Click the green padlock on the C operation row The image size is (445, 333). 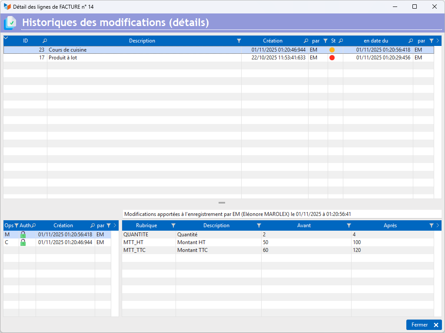(x=23, y=242)
